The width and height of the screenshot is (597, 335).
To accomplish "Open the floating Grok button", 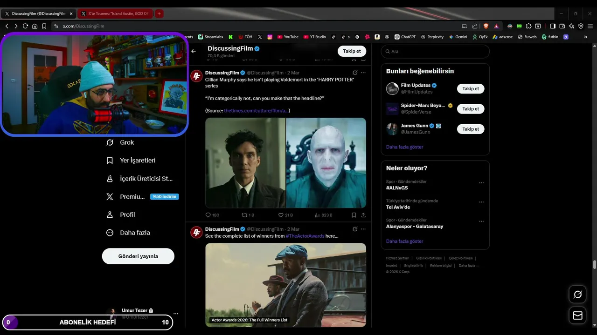I will [577, 294].
